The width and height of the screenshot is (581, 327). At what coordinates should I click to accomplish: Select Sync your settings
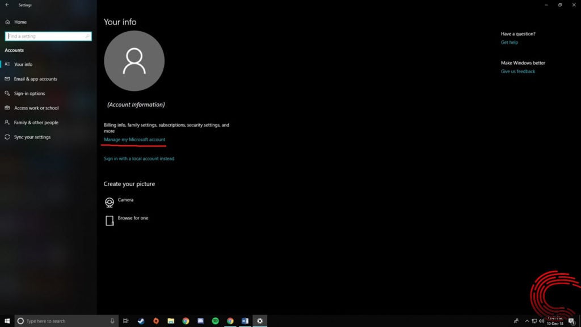32,137
